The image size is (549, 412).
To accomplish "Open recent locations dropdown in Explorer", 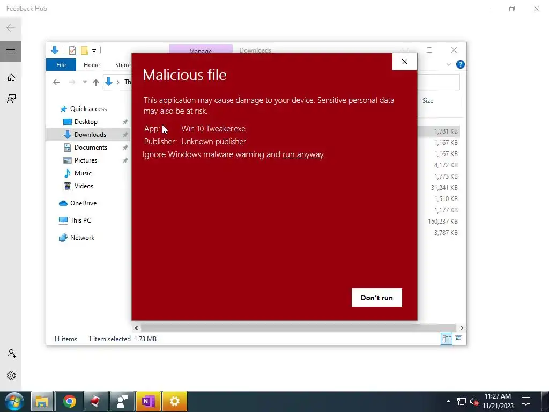I will pos(85,82).
